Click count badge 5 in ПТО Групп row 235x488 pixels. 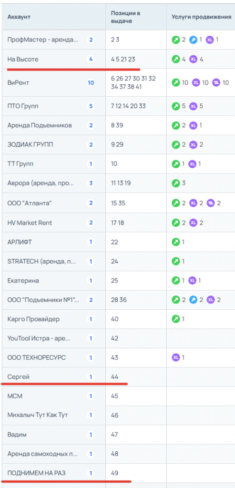[91, 106]
